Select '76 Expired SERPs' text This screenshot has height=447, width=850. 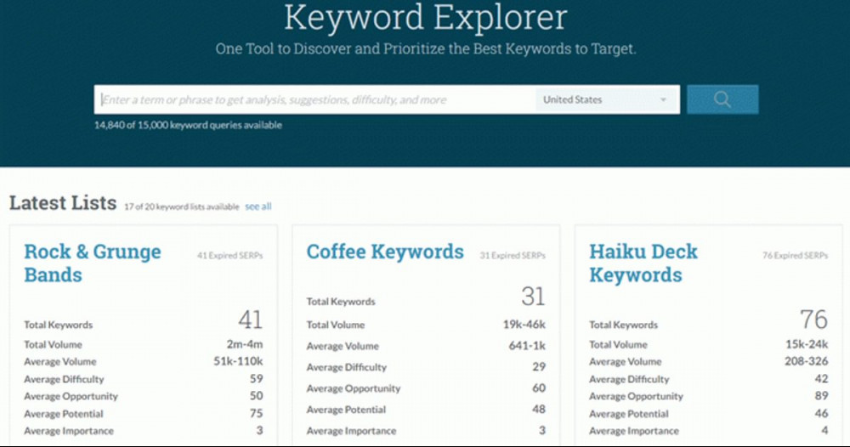(x=796, y=255)
